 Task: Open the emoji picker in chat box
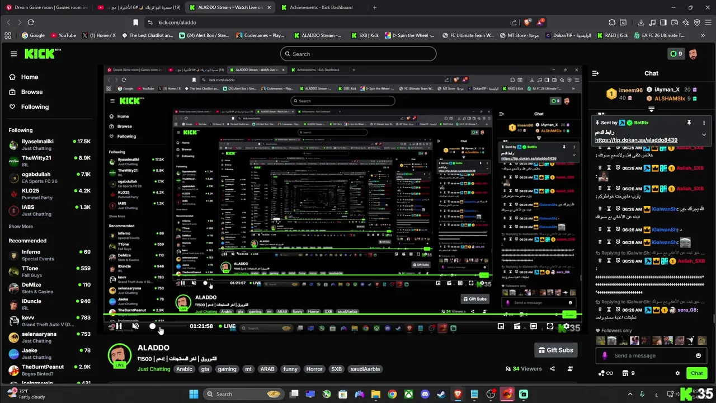(698, 355)
